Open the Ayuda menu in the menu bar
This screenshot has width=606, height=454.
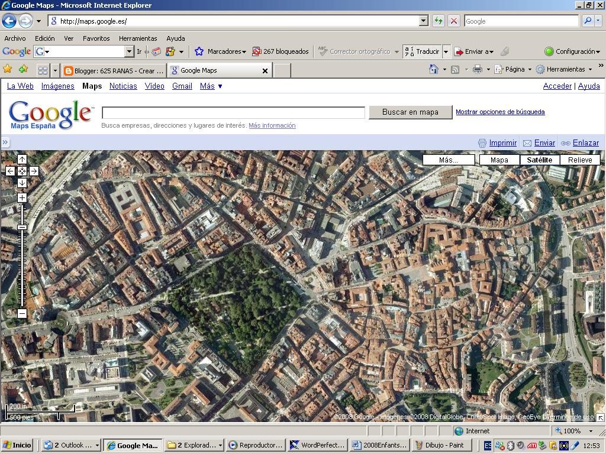pos(175,38)
